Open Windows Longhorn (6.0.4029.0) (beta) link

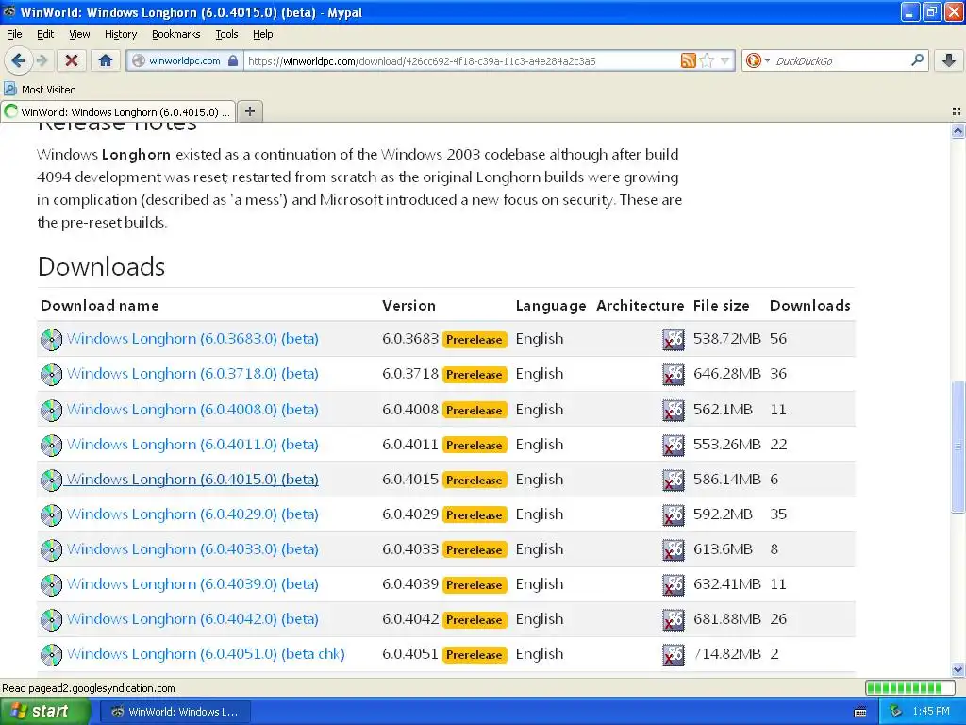pyautogui.click(x=192, y=514)
